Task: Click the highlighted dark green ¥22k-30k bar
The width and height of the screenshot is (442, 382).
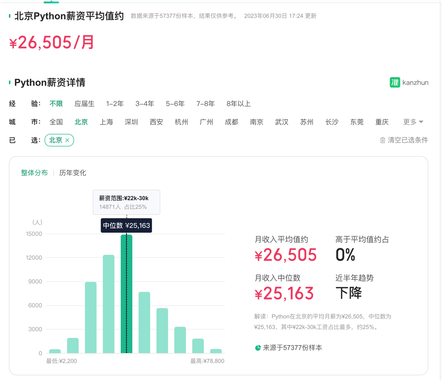Action: click(126, 294)
